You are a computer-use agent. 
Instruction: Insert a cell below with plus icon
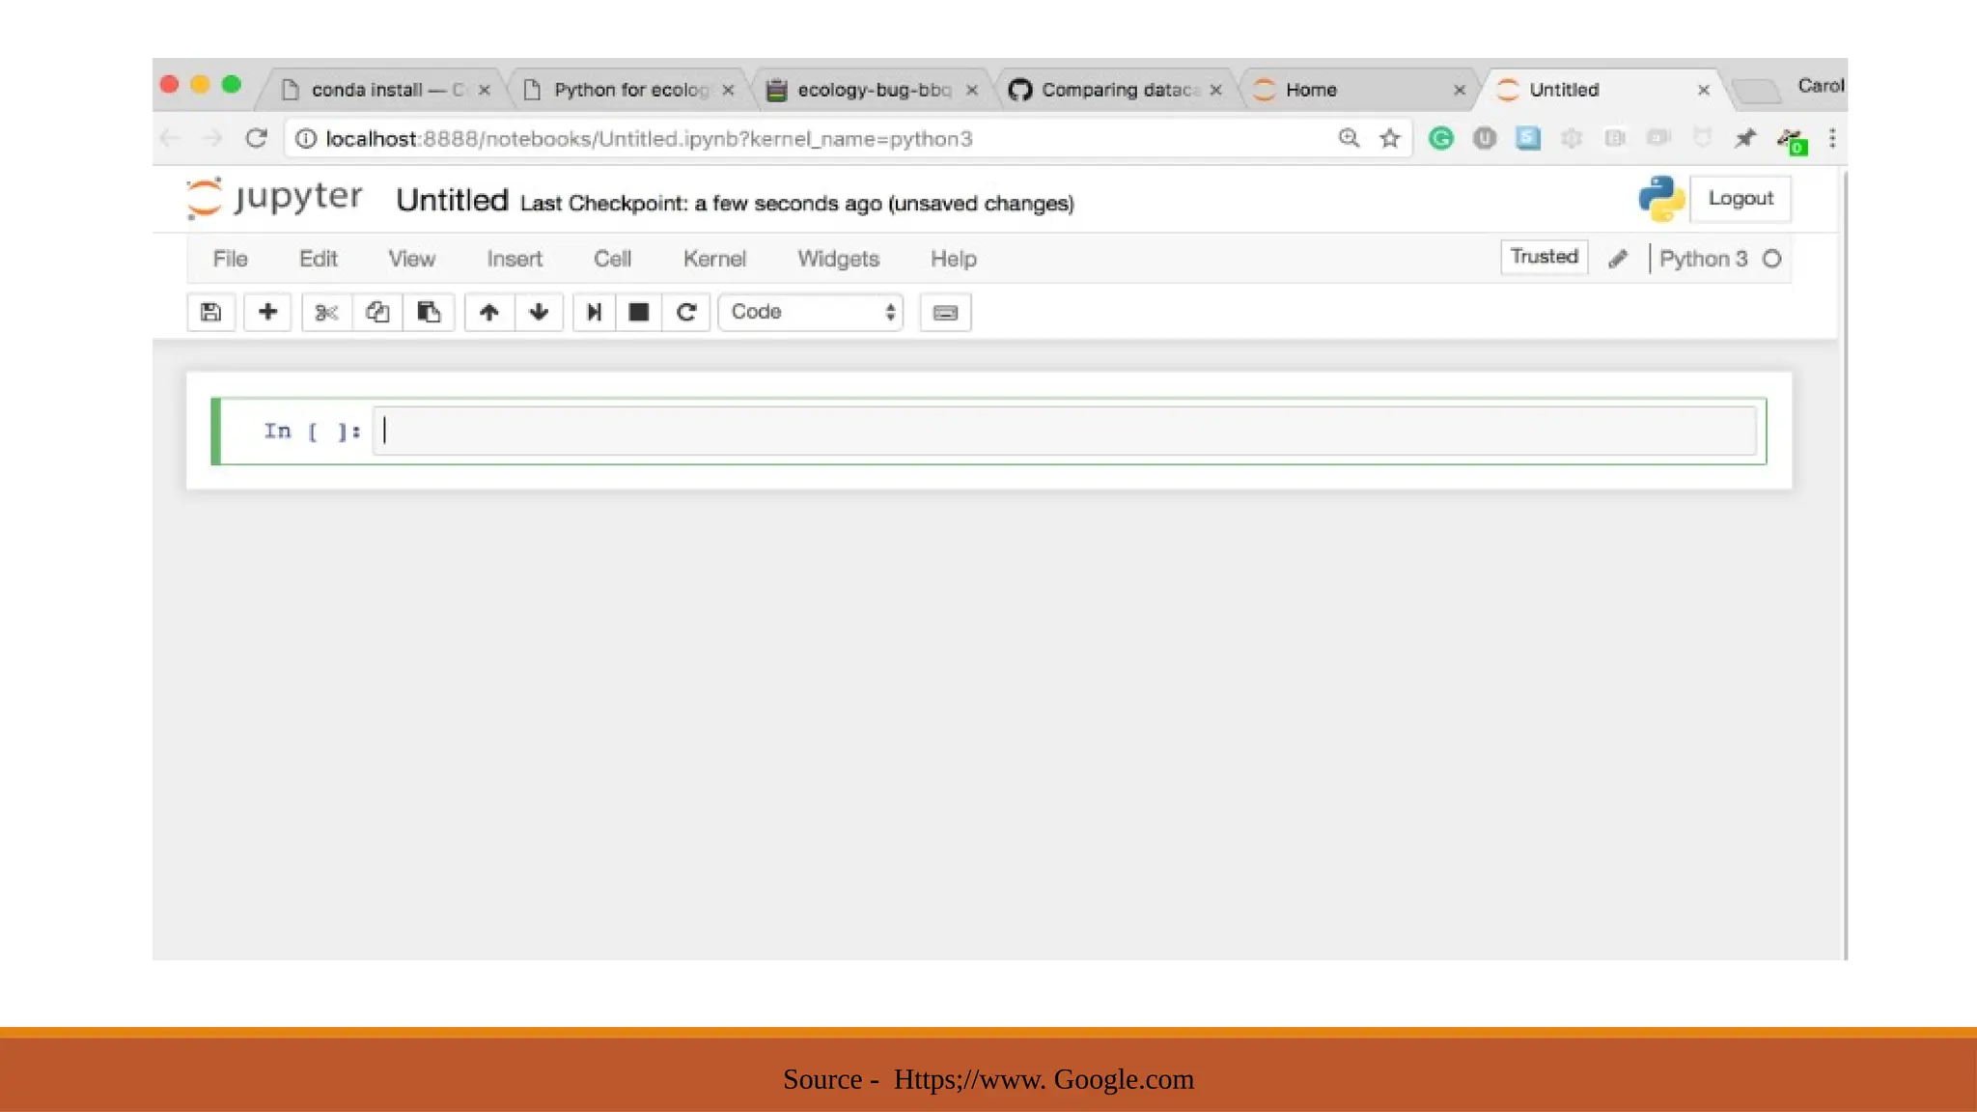[267, 312]
